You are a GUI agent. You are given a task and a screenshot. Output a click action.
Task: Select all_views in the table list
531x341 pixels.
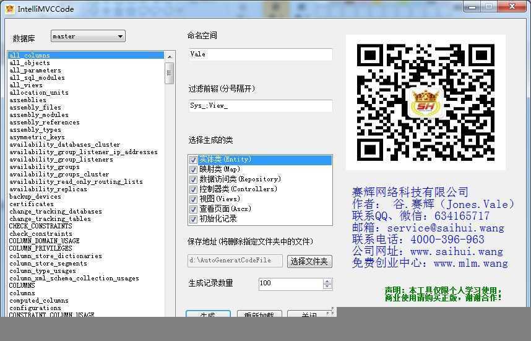coord(86,85)
